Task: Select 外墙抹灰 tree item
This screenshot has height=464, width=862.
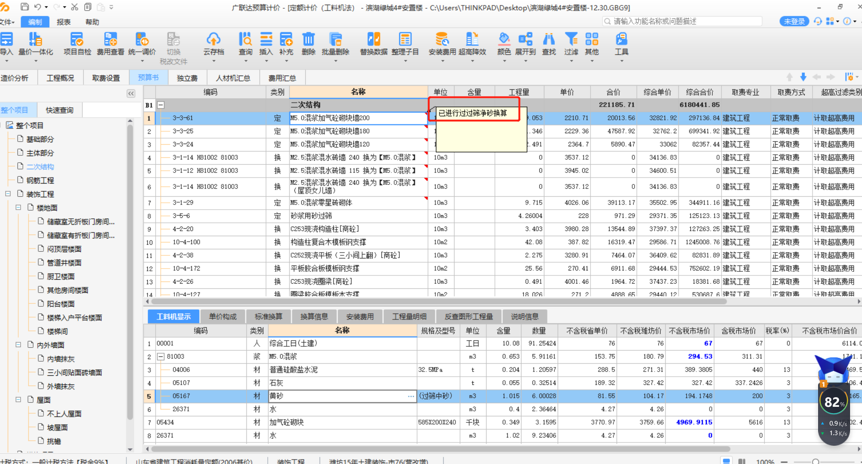Action: tap(60, 386)
